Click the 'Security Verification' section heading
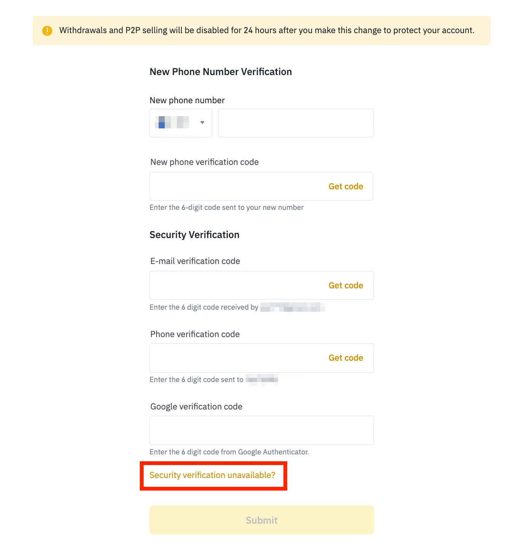The image size is (531, 550). [194, 235]
